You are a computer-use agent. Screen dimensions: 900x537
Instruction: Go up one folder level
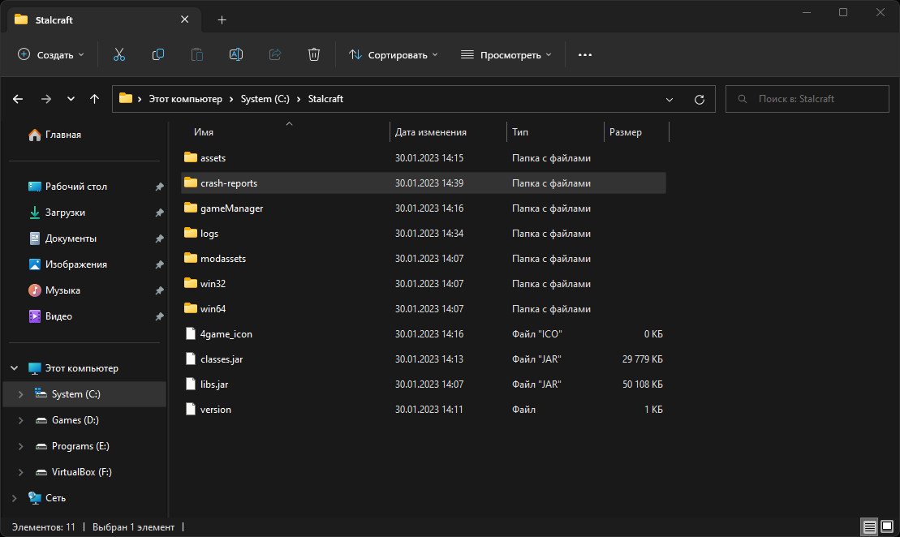point(95,99)
